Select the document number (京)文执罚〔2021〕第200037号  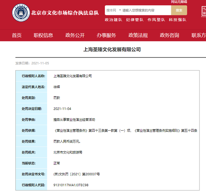coord(77,174)
